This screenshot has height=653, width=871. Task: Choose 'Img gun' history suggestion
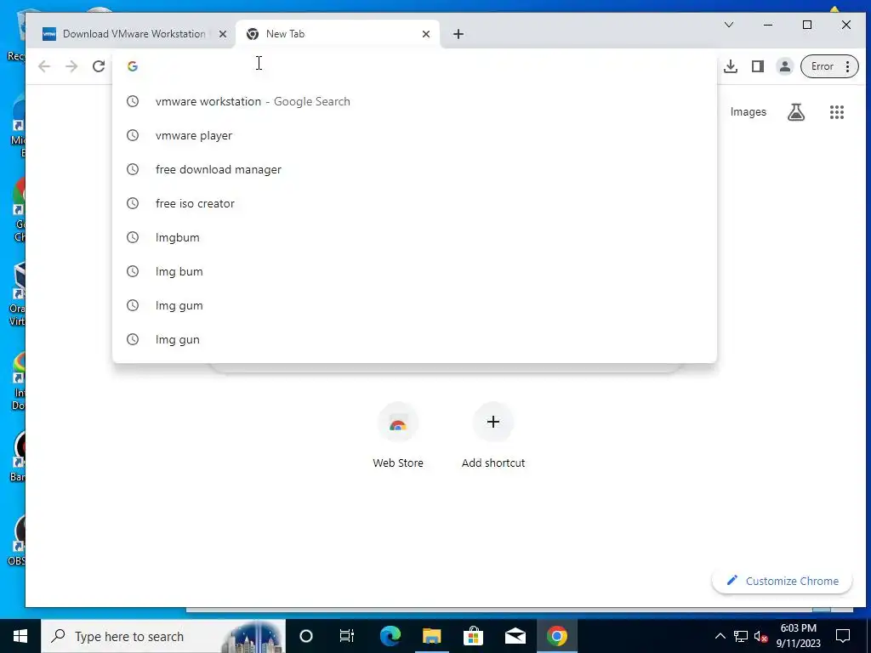coord(414,339)
